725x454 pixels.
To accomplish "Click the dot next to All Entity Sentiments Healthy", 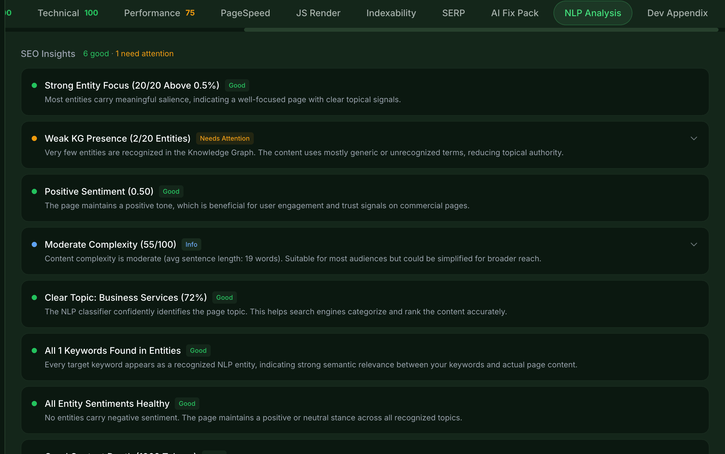I will click(35, 404).
